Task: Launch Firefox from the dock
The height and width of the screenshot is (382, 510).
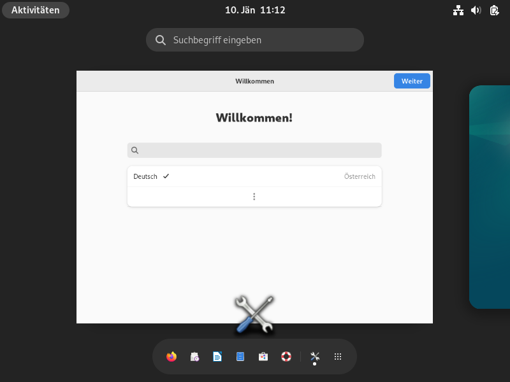Action: pos(171,357)
